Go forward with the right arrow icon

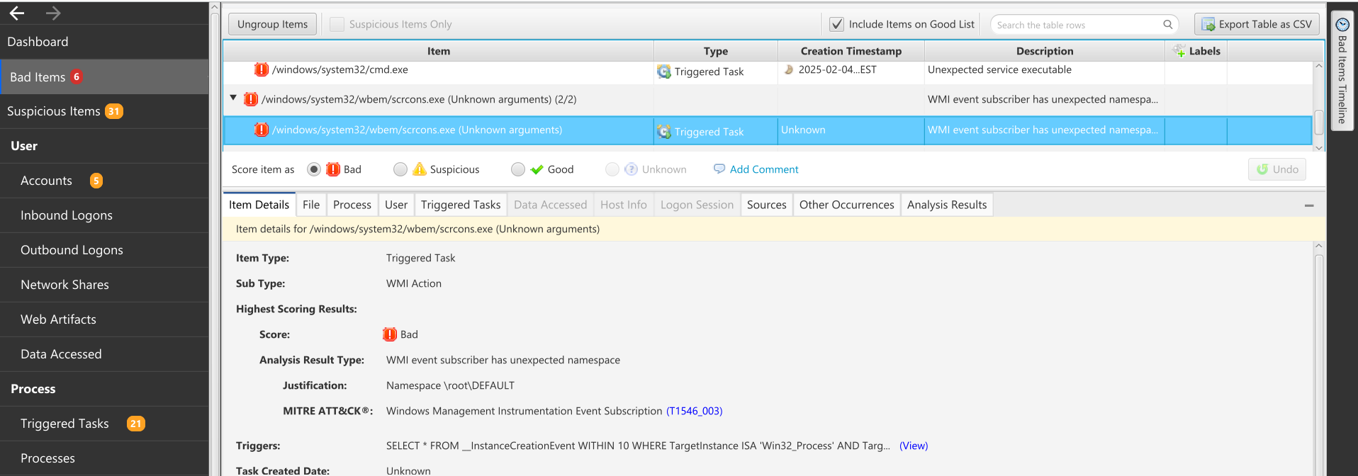(53, 13)
